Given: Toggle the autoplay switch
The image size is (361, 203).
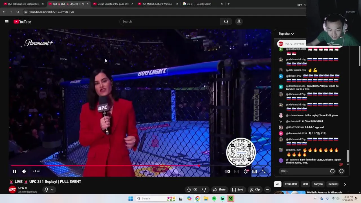Looking at the screenshot, I should (228, 171).
